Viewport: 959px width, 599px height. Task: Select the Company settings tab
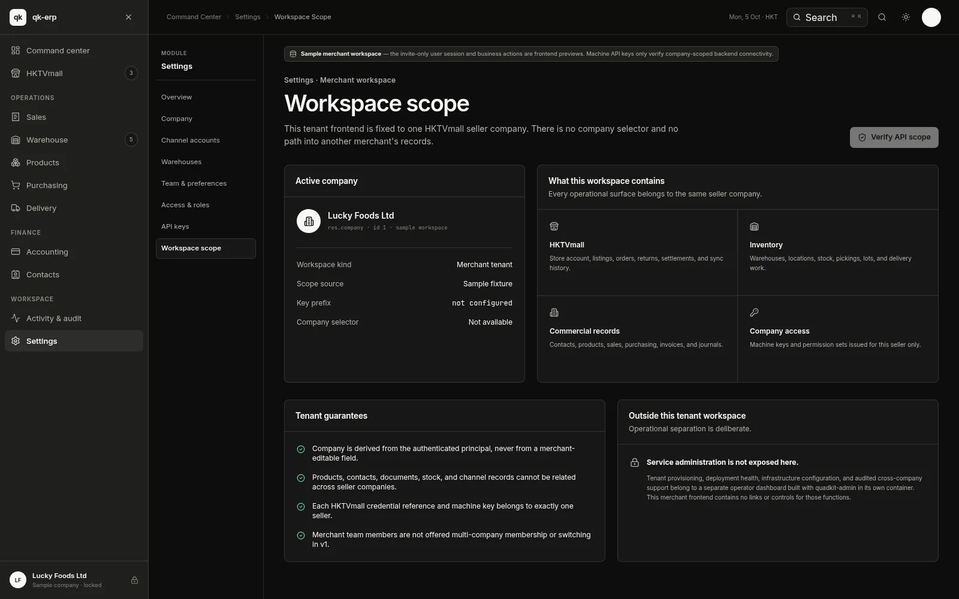(x=206, y=119)
